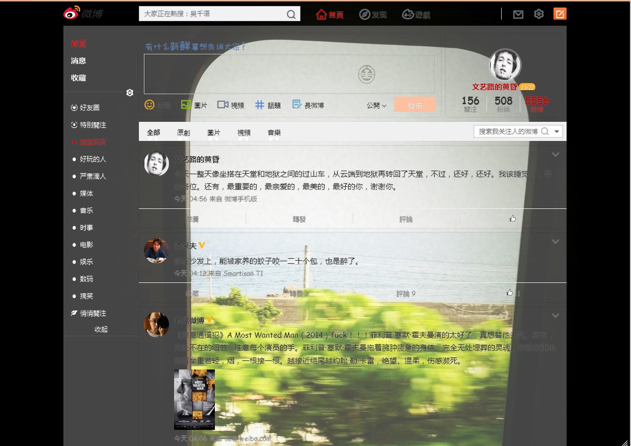Expand options chevron on 潘采夫's post

(x=556, y=242)
